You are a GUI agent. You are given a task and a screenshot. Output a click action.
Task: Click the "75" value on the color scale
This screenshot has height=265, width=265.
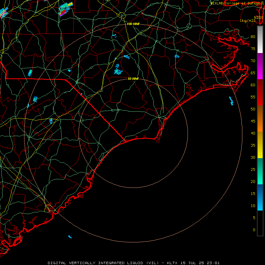coord(253,49)
